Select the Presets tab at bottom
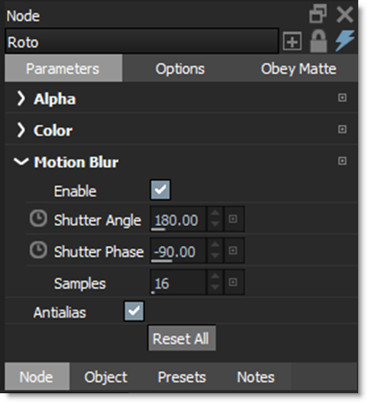 [x=182, y=377]
